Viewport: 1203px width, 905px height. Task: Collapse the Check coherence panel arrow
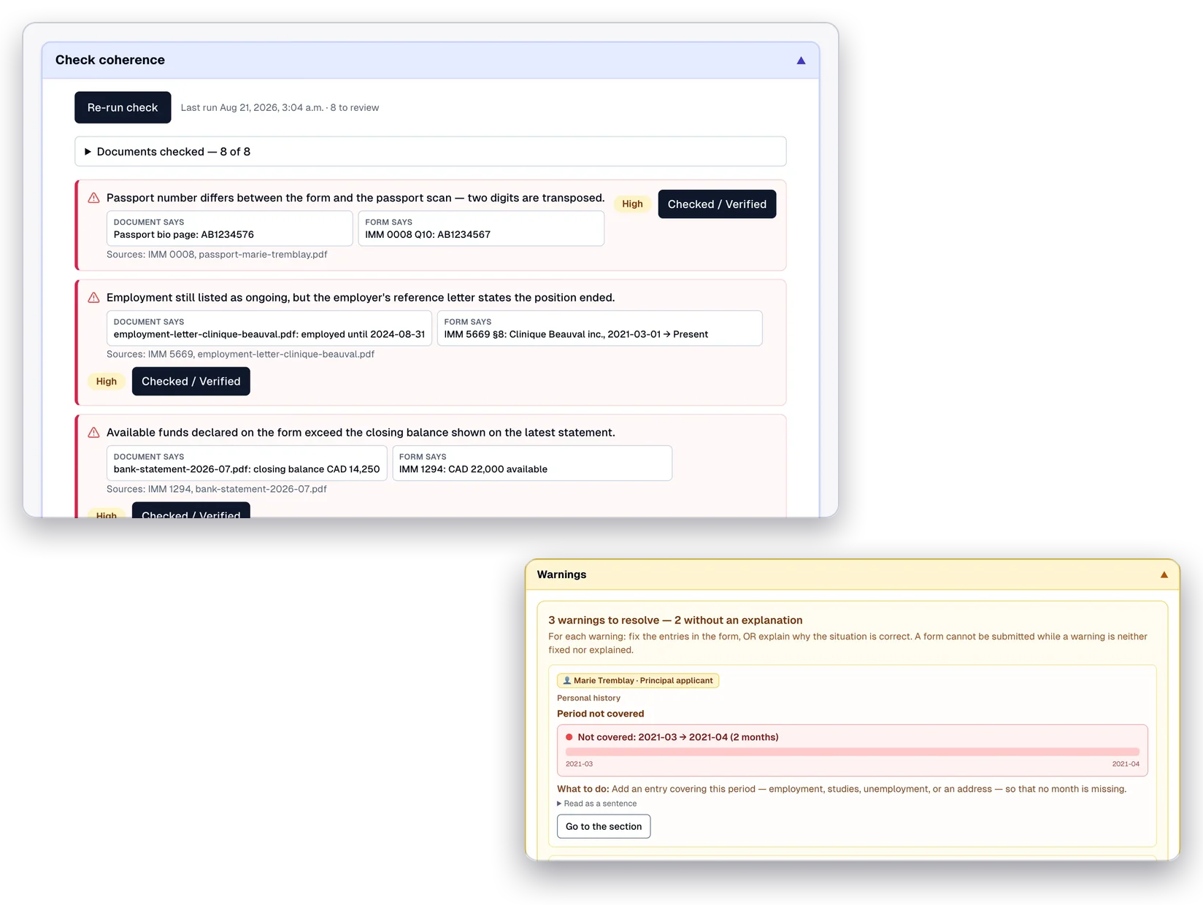tap(801, 61)
